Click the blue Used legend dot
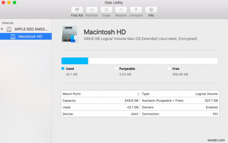The width and height of the screenshot is (228, 143). point(63,69)
